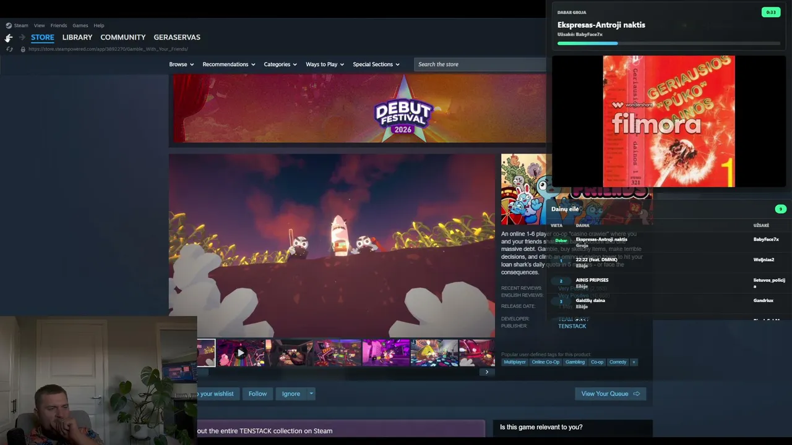The width and height of the screenshot is (792, 445).
Task: Click requester name Gandriux
Action: click(x=764, y=300)
